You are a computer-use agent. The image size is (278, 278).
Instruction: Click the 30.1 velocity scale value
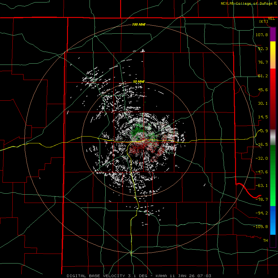(263, 103)
